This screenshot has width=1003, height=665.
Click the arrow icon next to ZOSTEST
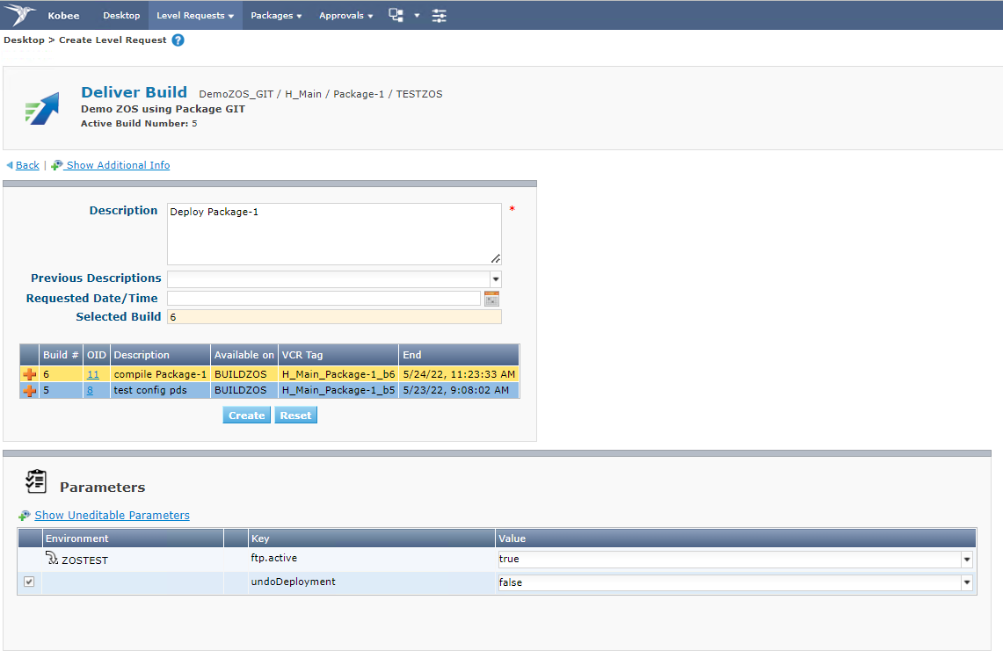pos(52,559)
